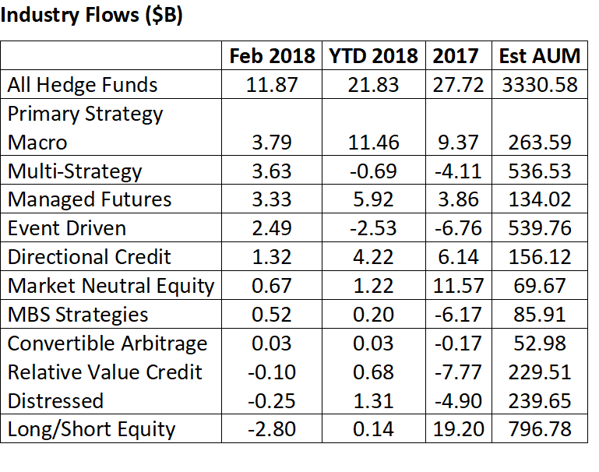
Task: Click the Feb 2018 column header
Action: coord(272,56)
